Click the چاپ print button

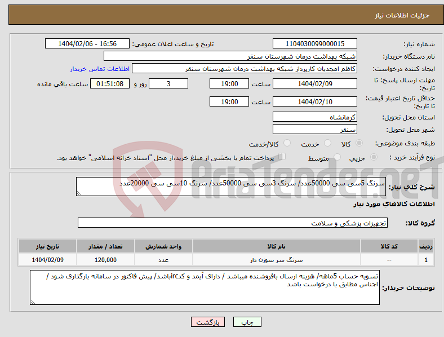[247, 322]
